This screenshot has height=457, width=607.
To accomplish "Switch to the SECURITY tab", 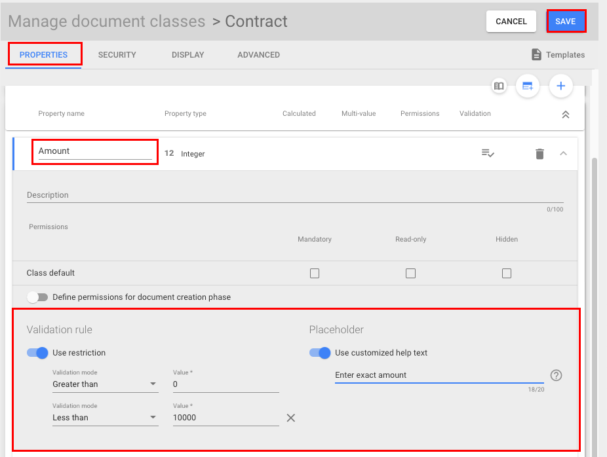I will [117, 55].
